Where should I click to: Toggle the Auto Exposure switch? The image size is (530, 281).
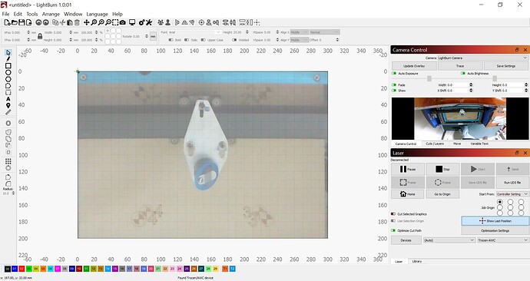coord(394,73)
